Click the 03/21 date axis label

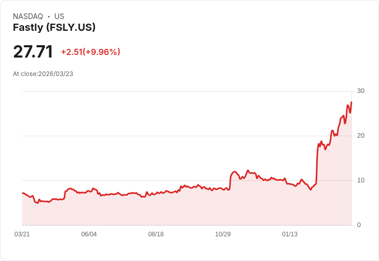click(x=22, y=234)
